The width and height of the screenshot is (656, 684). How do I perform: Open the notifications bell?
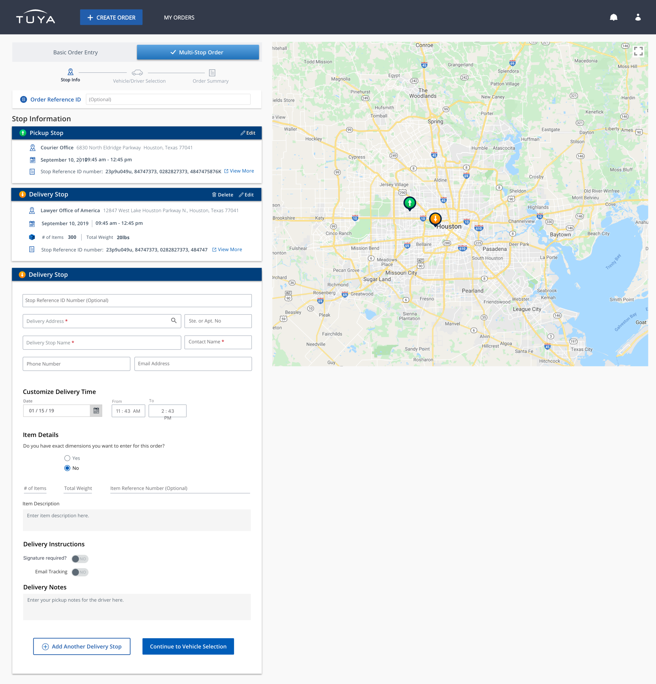point(613,17)
